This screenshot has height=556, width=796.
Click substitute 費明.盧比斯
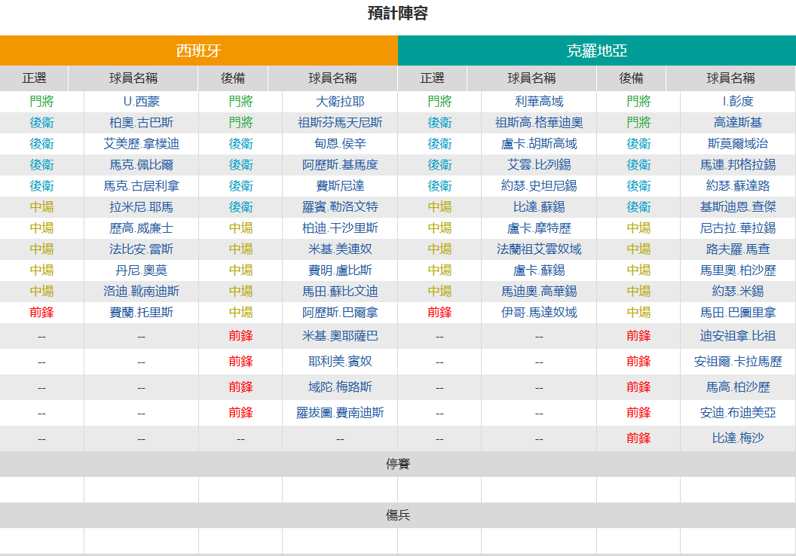click(340, 270)
